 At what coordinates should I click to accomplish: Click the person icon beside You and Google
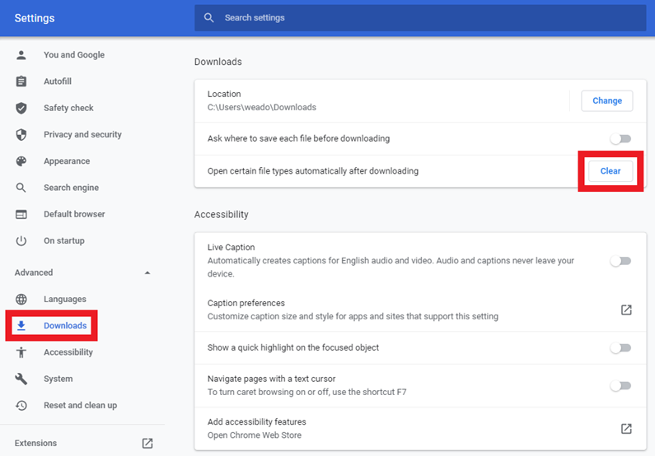click(x=21, y=54)
